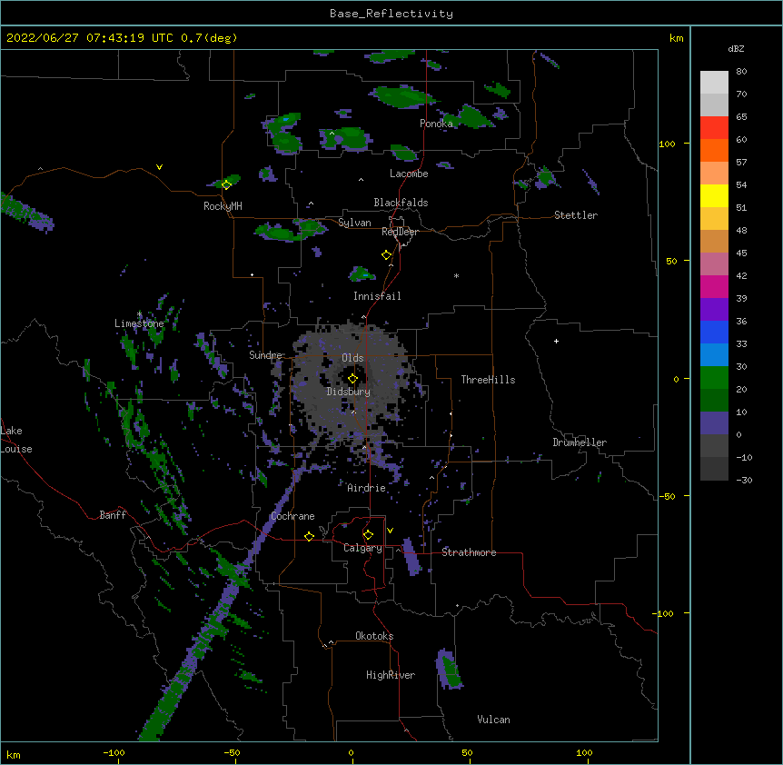Click the large green echo north of Ponoka
Screen dimensions: 783x765
pos(402,97)
